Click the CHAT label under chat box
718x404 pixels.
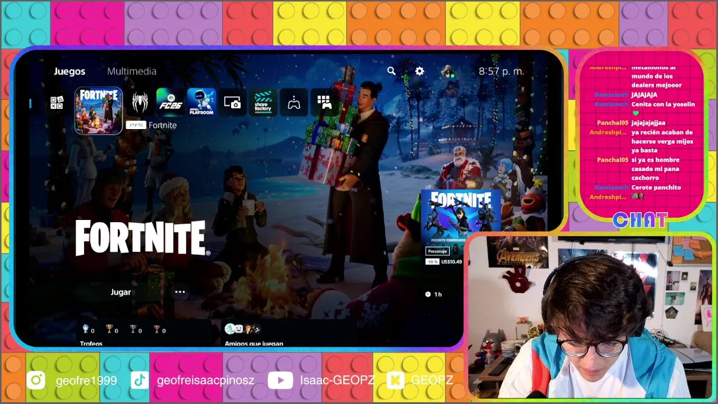click(x=640, y=220)
